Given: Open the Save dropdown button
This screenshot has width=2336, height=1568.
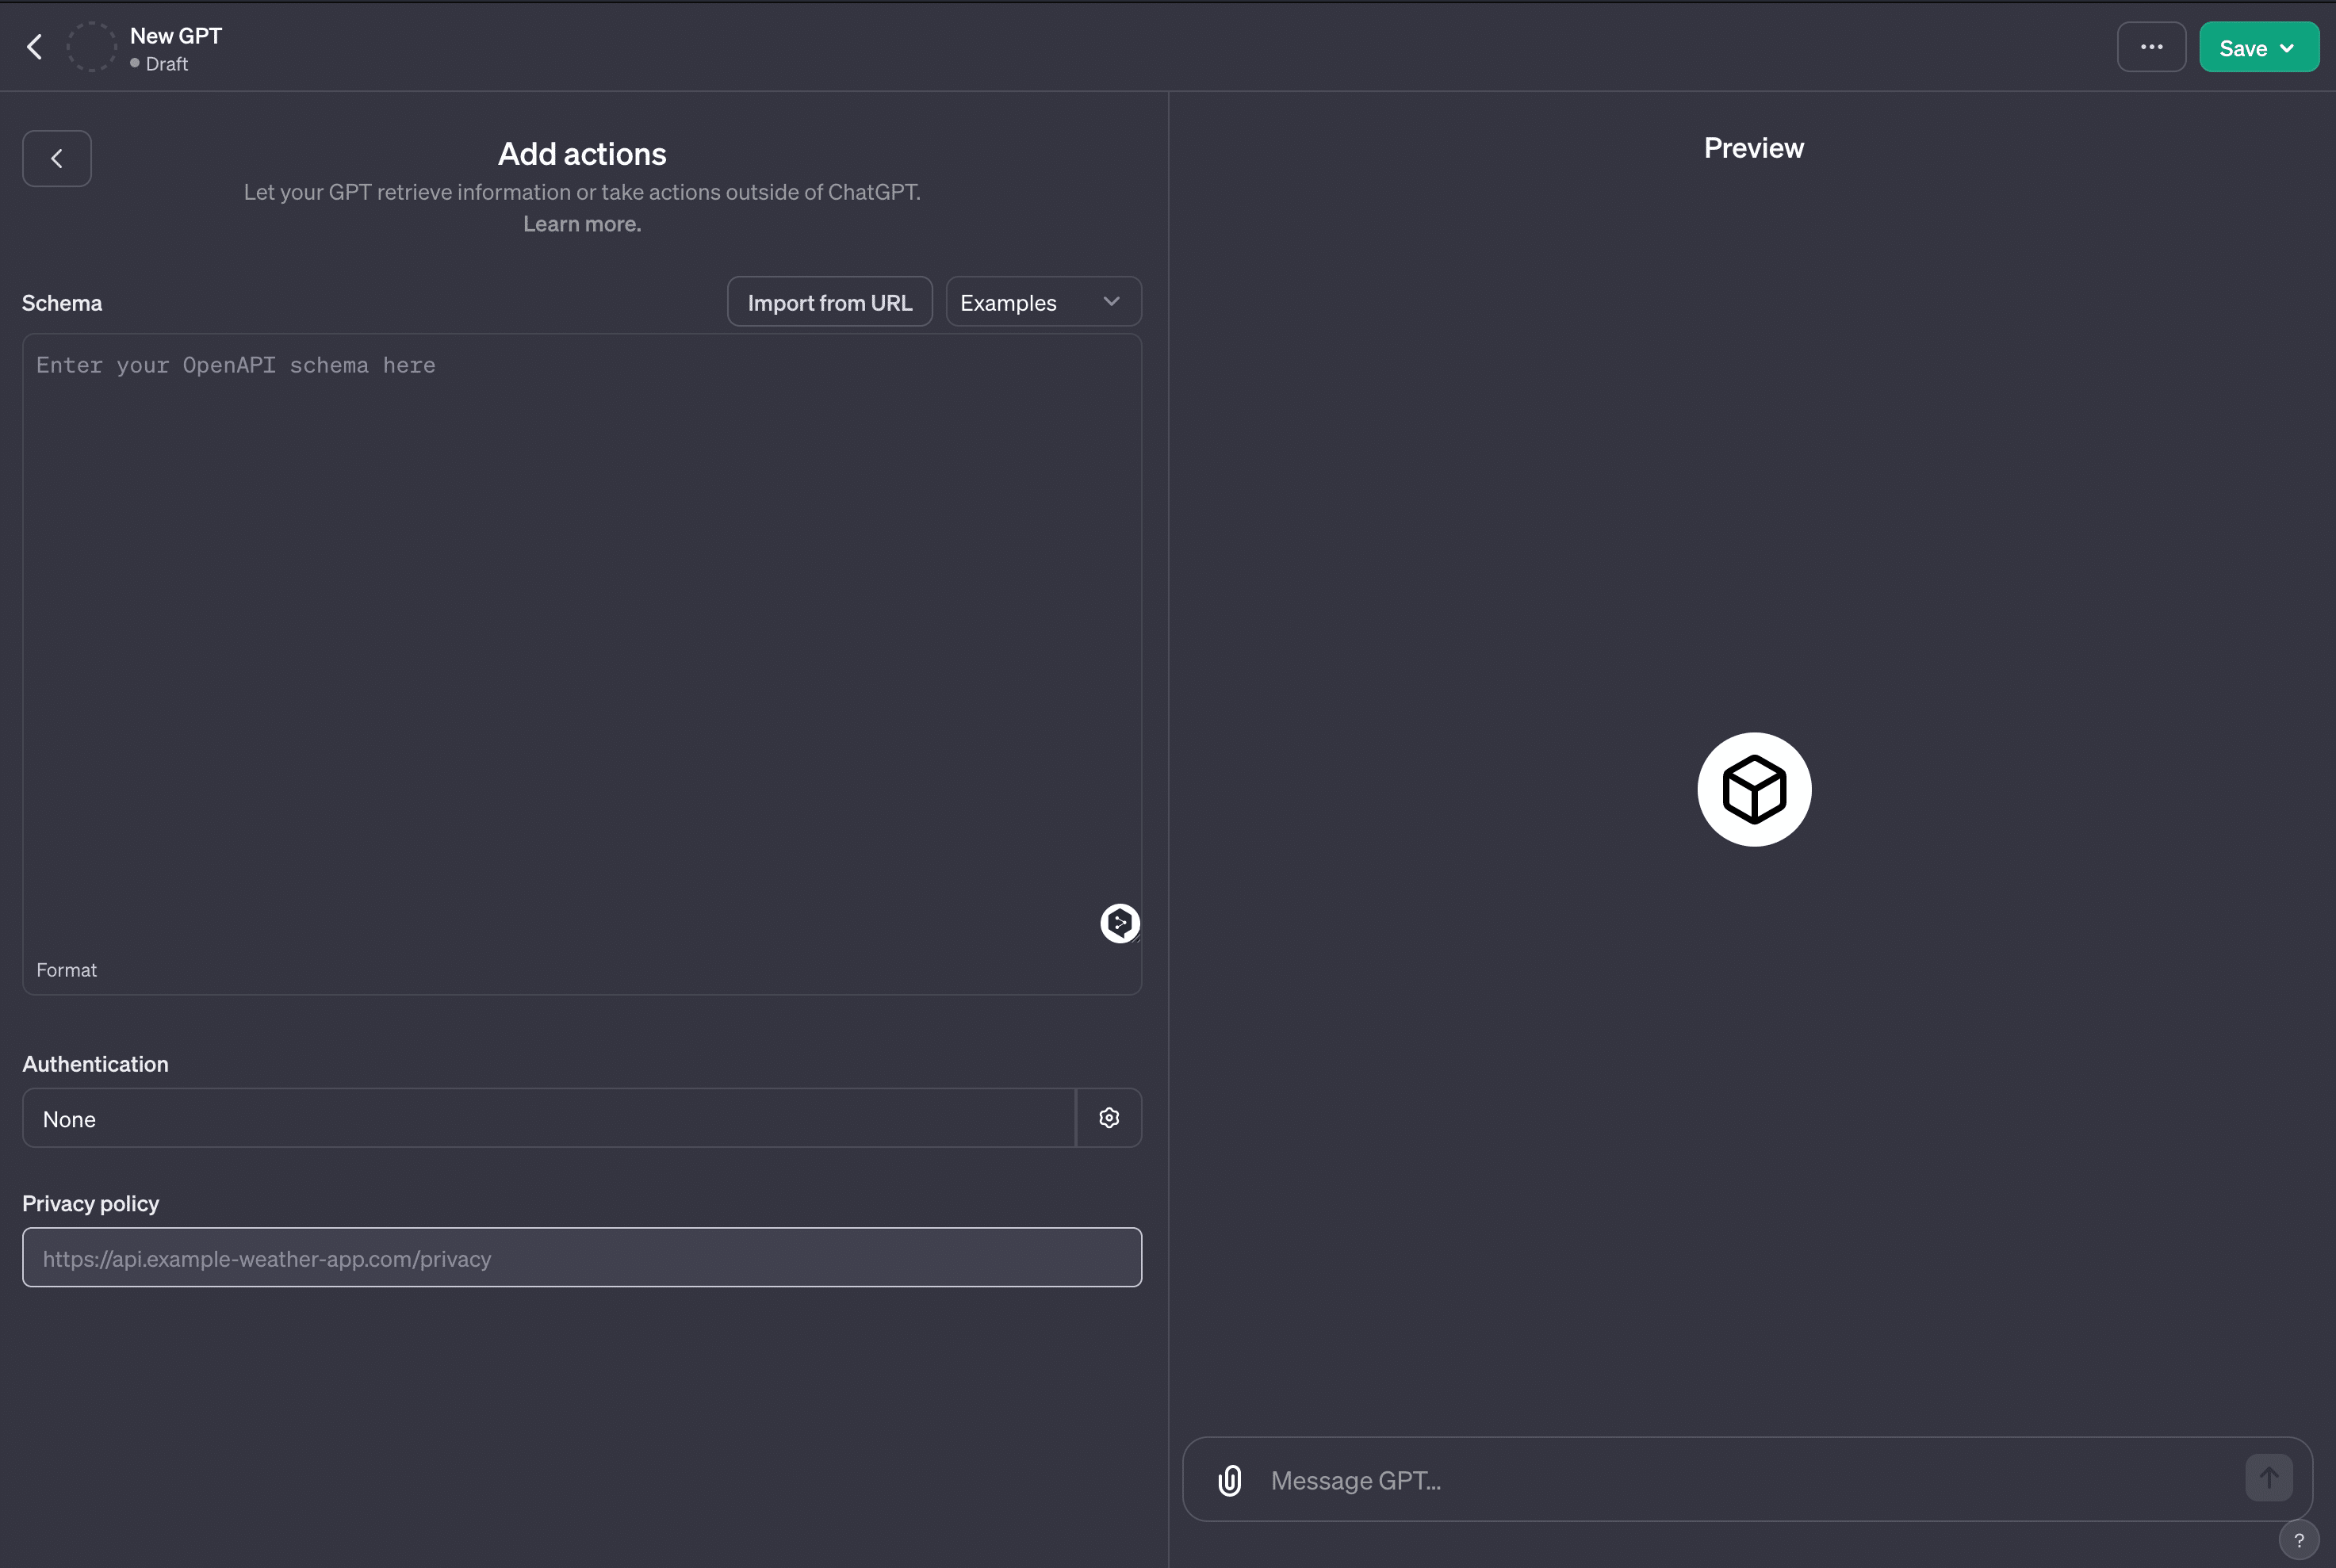Looking at the screenshot, I should point(2258,48).
